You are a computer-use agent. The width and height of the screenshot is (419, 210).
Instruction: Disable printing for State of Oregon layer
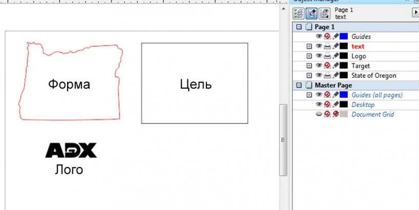327,75
